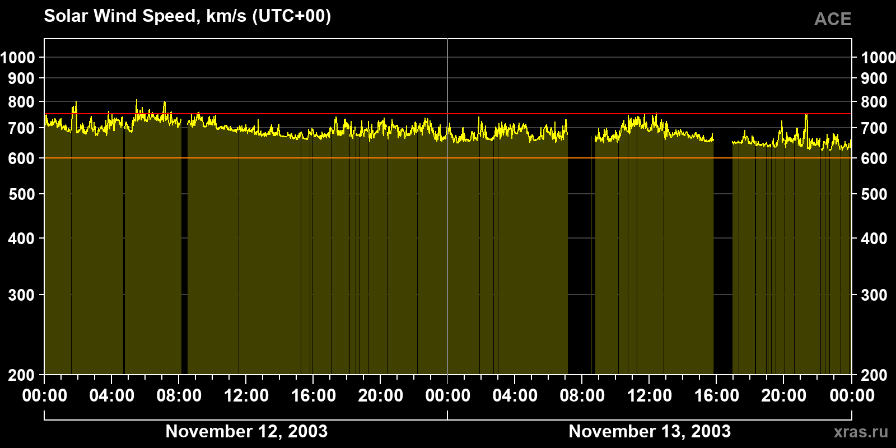Click the right axis value '700'

pyautogui.click(x=874, y=128)
